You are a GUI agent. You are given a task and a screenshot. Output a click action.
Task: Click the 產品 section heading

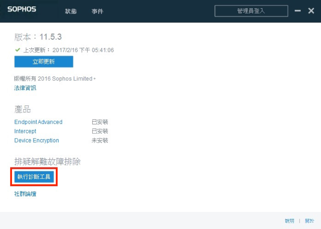pyautogui.click(x=22, y=109)
